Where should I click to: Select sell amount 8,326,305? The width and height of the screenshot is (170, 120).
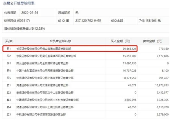pyautogui.click(x=163, y=100)
